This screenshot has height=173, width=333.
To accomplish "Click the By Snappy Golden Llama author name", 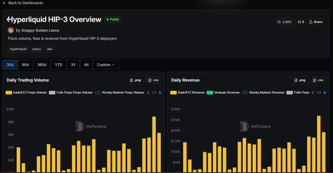I will (x=37, y=30).
